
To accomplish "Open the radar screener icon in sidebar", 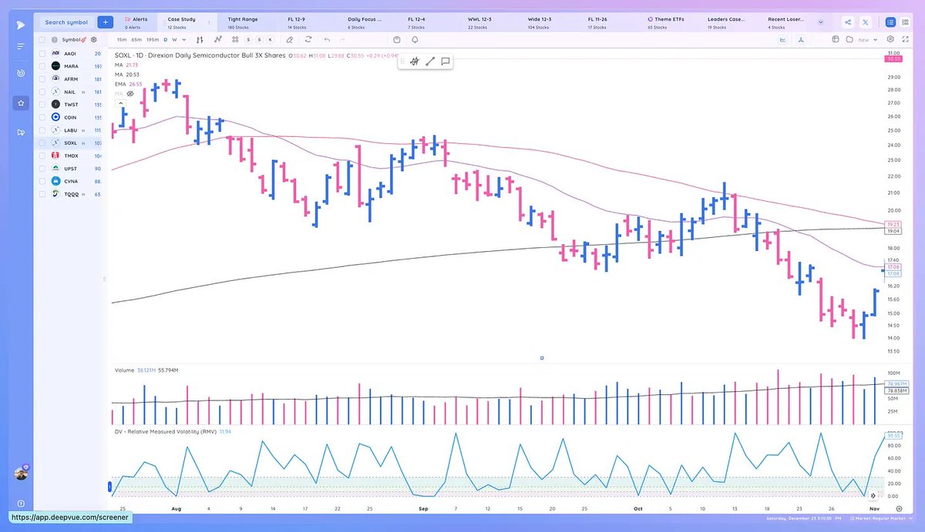I will point(20,74).
